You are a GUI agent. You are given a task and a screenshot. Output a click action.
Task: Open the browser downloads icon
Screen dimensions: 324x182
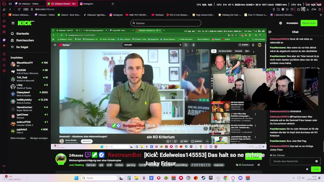click(x=308, y=9)
